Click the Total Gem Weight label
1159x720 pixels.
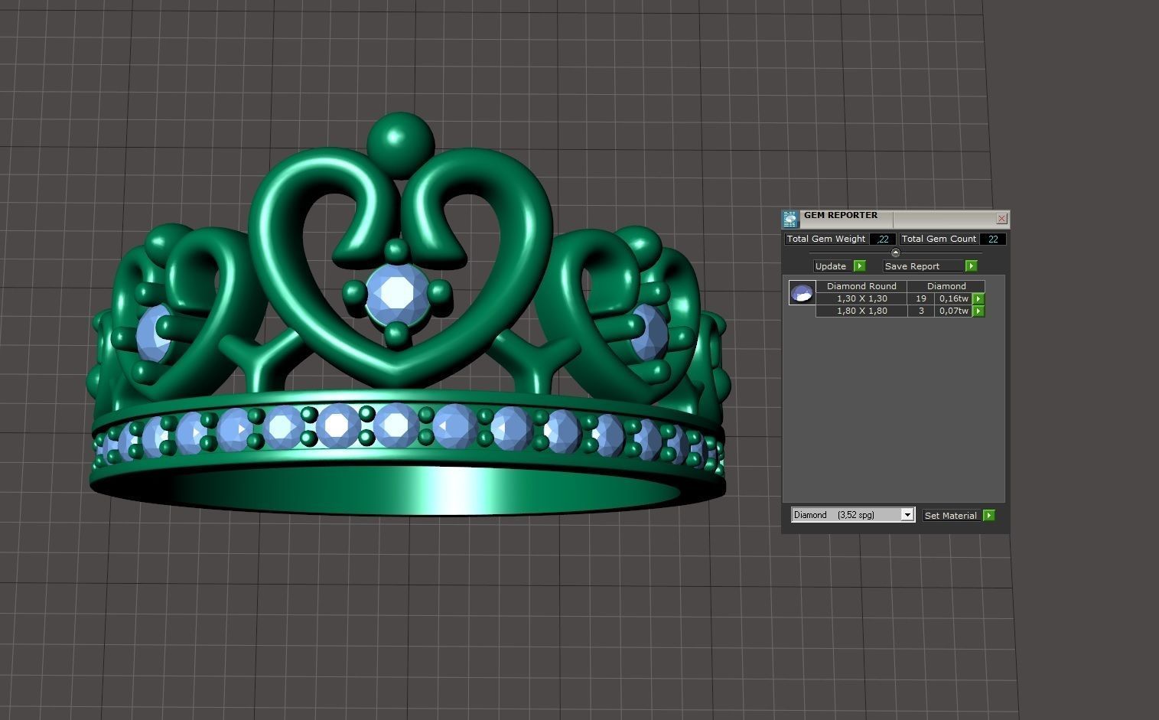coord(826,239)
